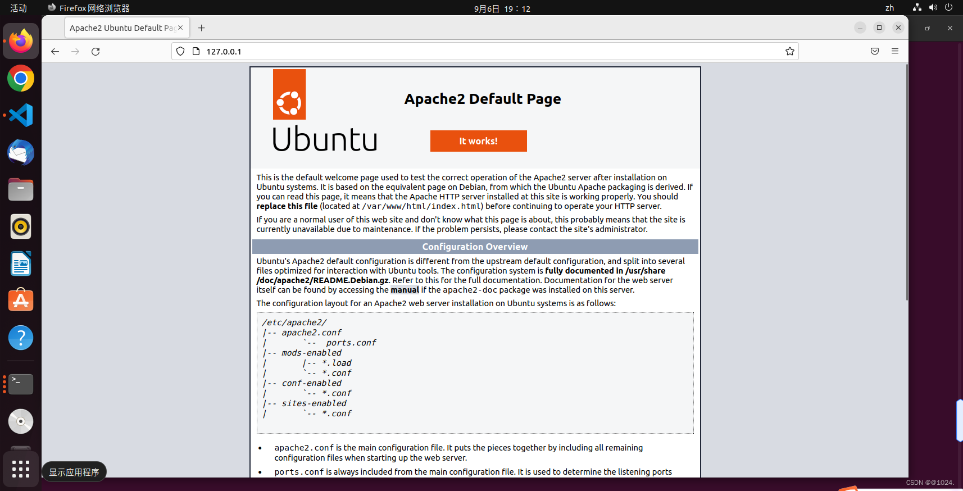Open LibreOffice Writer from the dock
This screenshot has height=491, width=963.
[x=21, y=263]
